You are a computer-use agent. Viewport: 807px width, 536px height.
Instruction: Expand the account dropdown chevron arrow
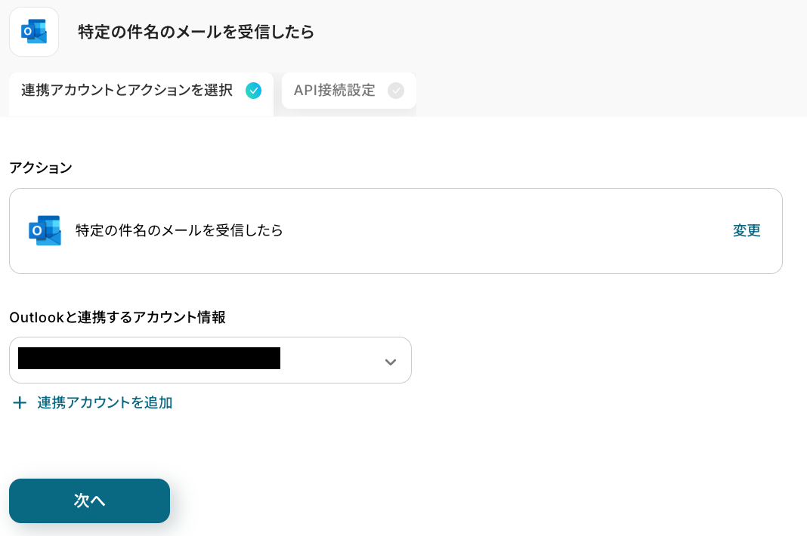[x=390, y=362]
